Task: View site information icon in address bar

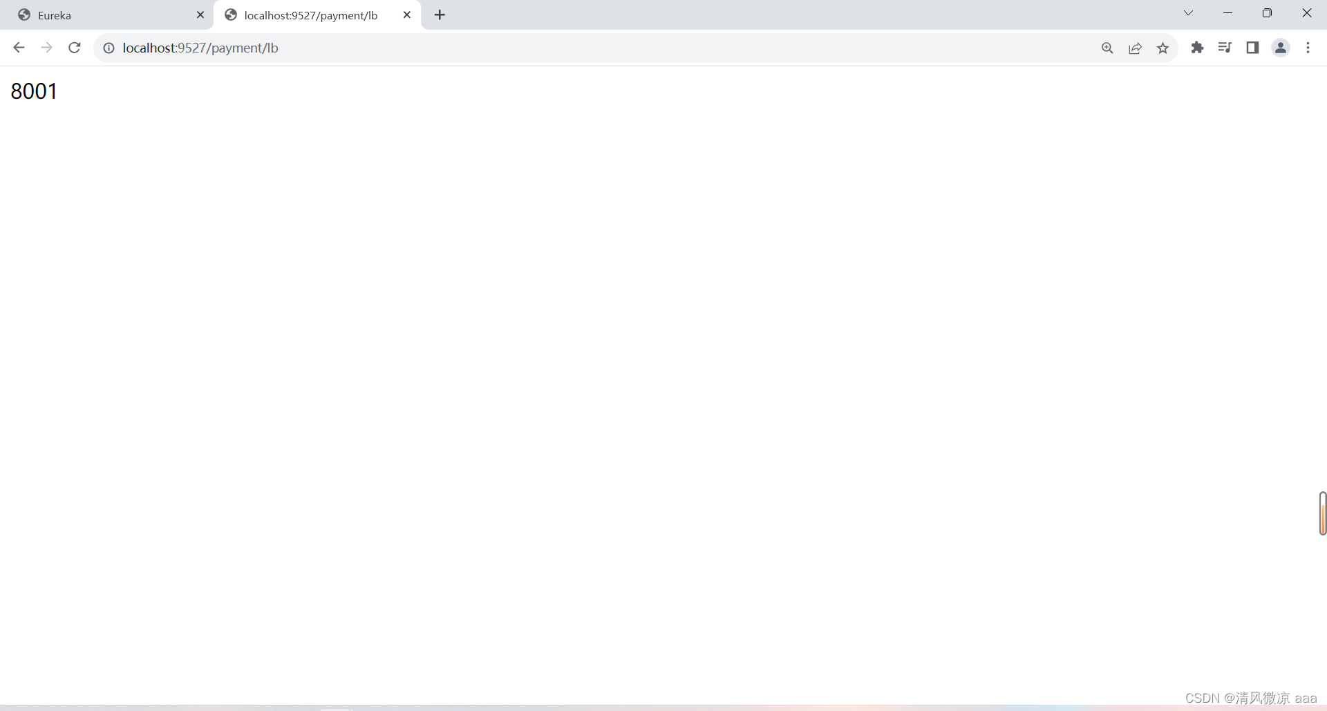Action: pyautogui.click(x=109, y=48)
